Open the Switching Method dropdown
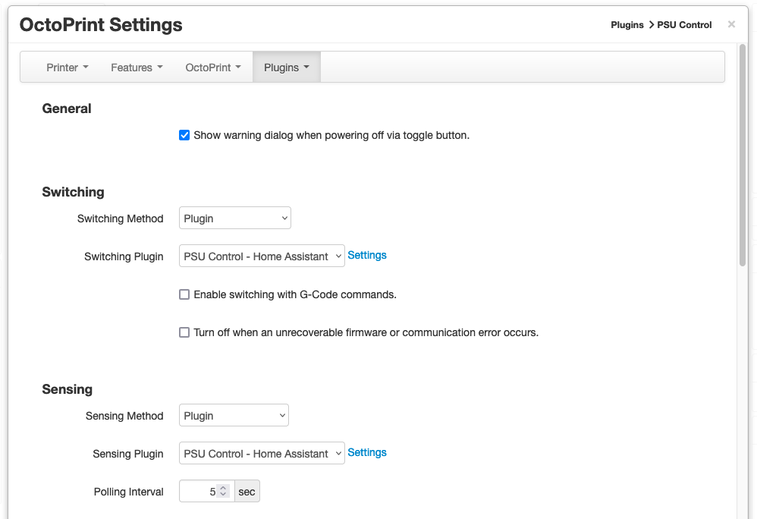The height and width of the screenshot is (519, 757). 234,219
